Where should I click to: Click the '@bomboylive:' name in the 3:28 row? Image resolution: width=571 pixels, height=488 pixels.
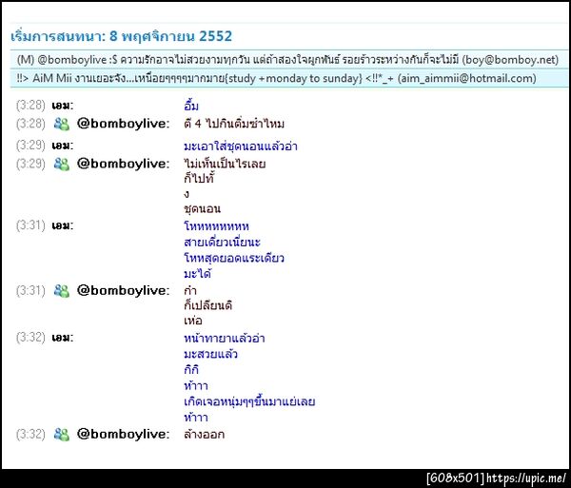(x=124, y=124)
